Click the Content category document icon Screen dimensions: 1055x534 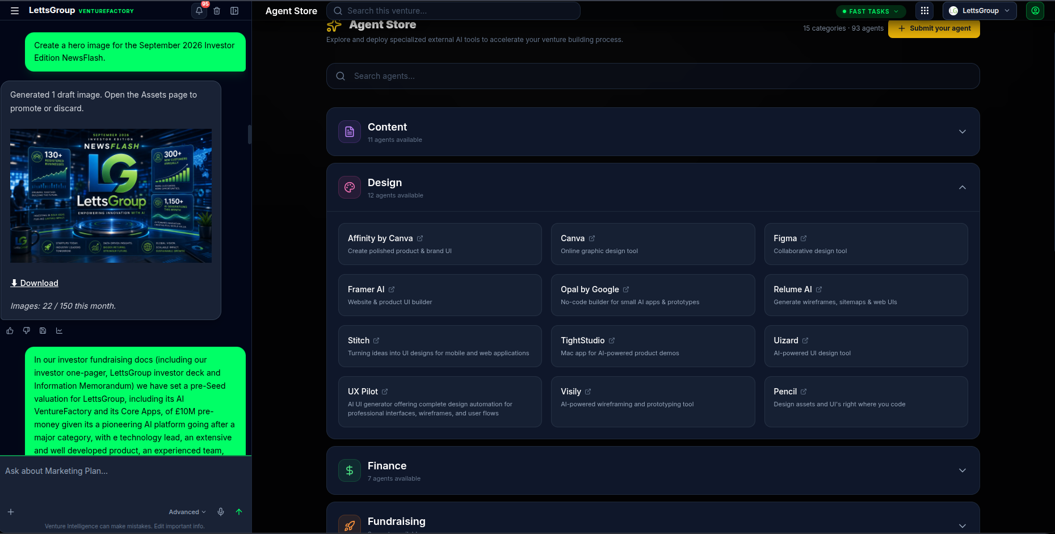350,132
